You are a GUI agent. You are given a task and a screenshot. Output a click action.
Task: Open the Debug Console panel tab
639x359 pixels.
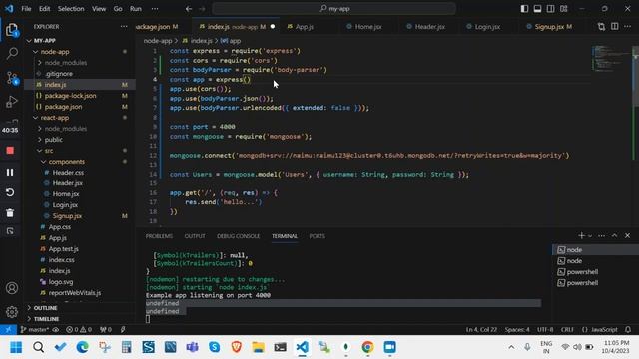238,236
